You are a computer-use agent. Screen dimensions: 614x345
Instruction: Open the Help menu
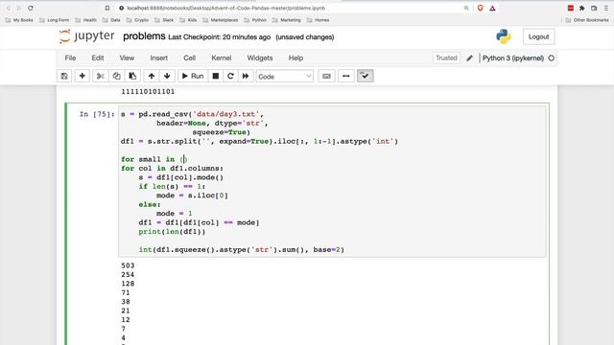click(295, 57)
